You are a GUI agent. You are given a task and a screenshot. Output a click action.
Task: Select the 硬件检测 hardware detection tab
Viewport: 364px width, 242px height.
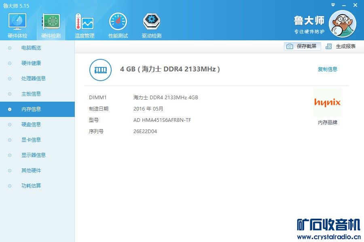click(51, 25)
